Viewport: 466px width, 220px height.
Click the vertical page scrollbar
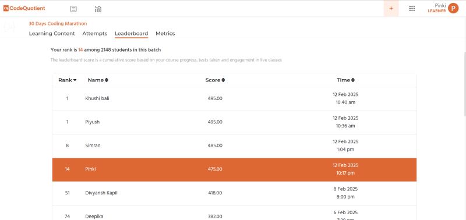pyautogui.click(x=464, y=84)
